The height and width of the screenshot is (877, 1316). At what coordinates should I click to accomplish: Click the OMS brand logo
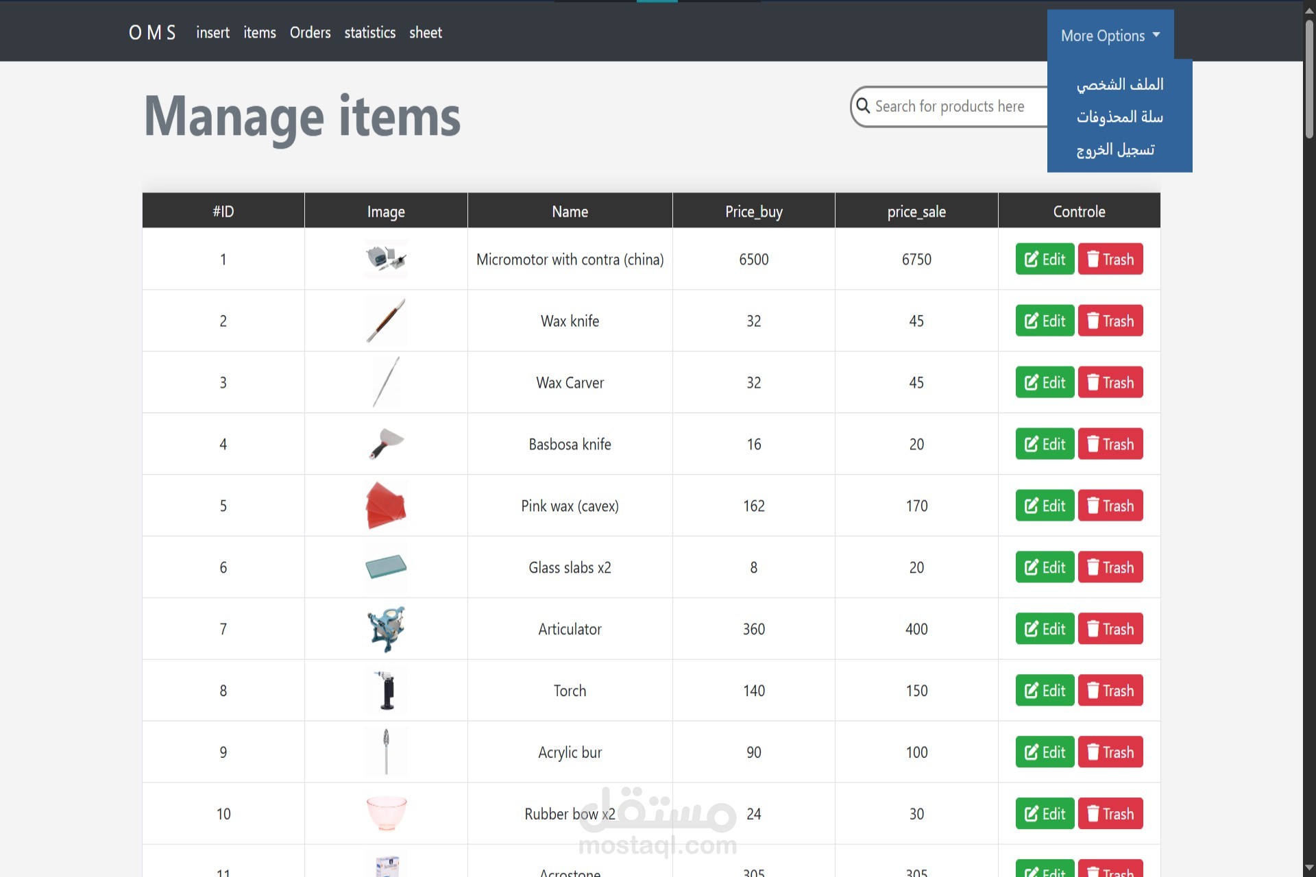coord(152,32)
